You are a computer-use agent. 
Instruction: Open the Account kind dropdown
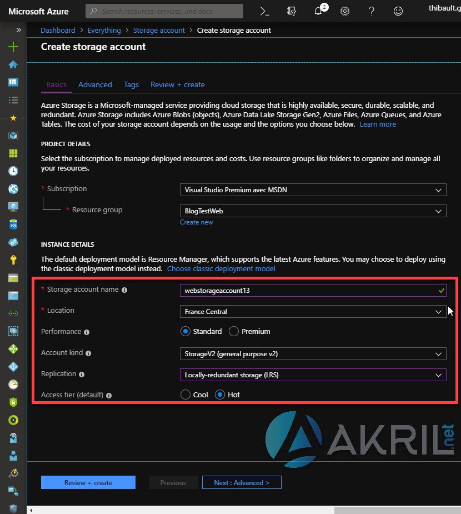tap(313, 354)
